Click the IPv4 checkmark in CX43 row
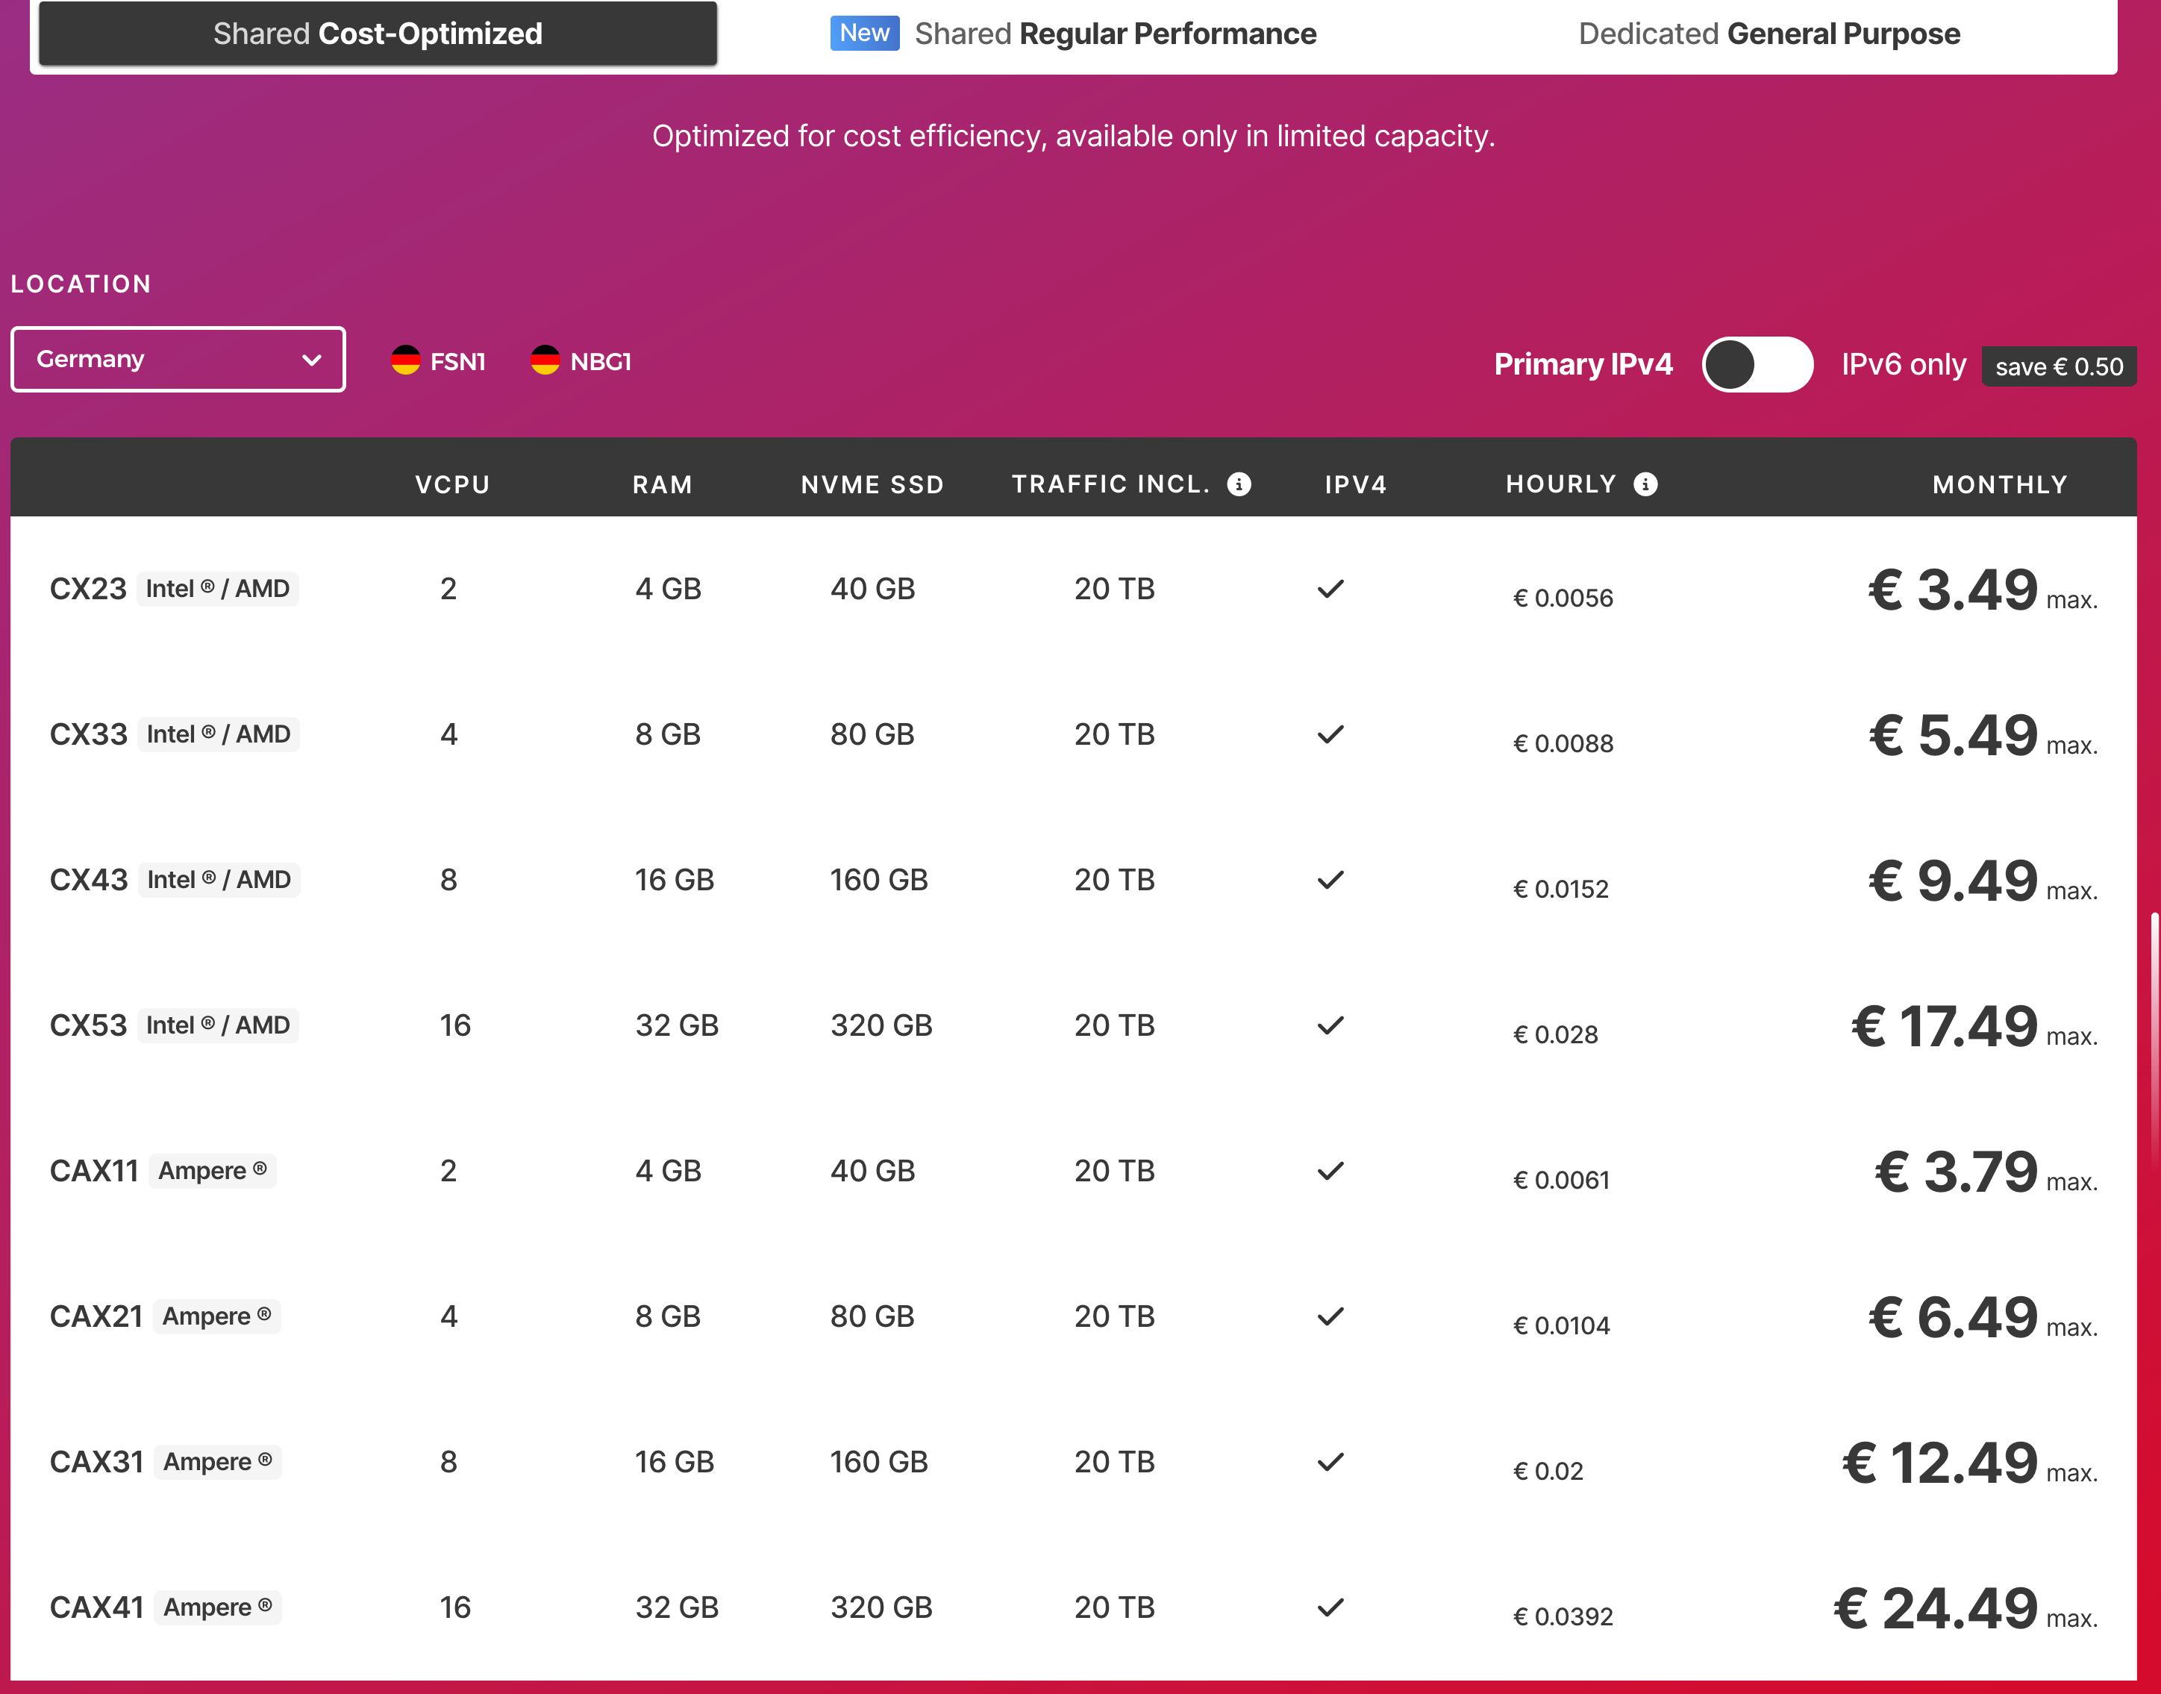The width and height of the screenshot is (2161, 1694). tap(1331, 881)
